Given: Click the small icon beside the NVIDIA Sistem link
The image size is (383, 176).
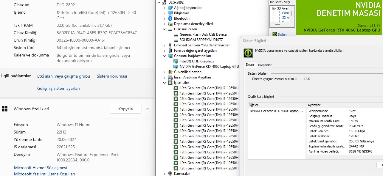Looking at the screenshot, I should pos(274,34).
